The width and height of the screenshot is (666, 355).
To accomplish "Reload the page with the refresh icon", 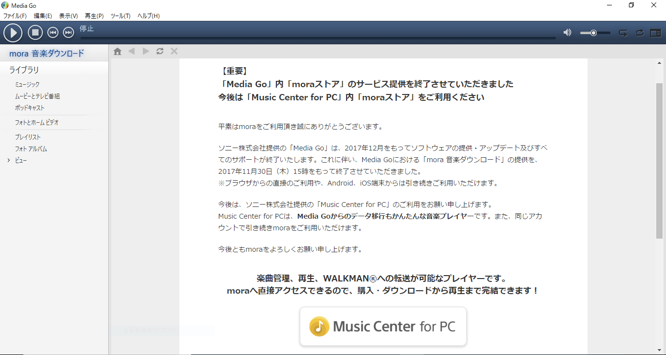I will point(160,51).
